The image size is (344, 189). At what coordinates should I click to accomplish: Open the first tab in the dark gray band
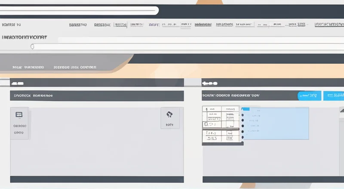(28, 67)
